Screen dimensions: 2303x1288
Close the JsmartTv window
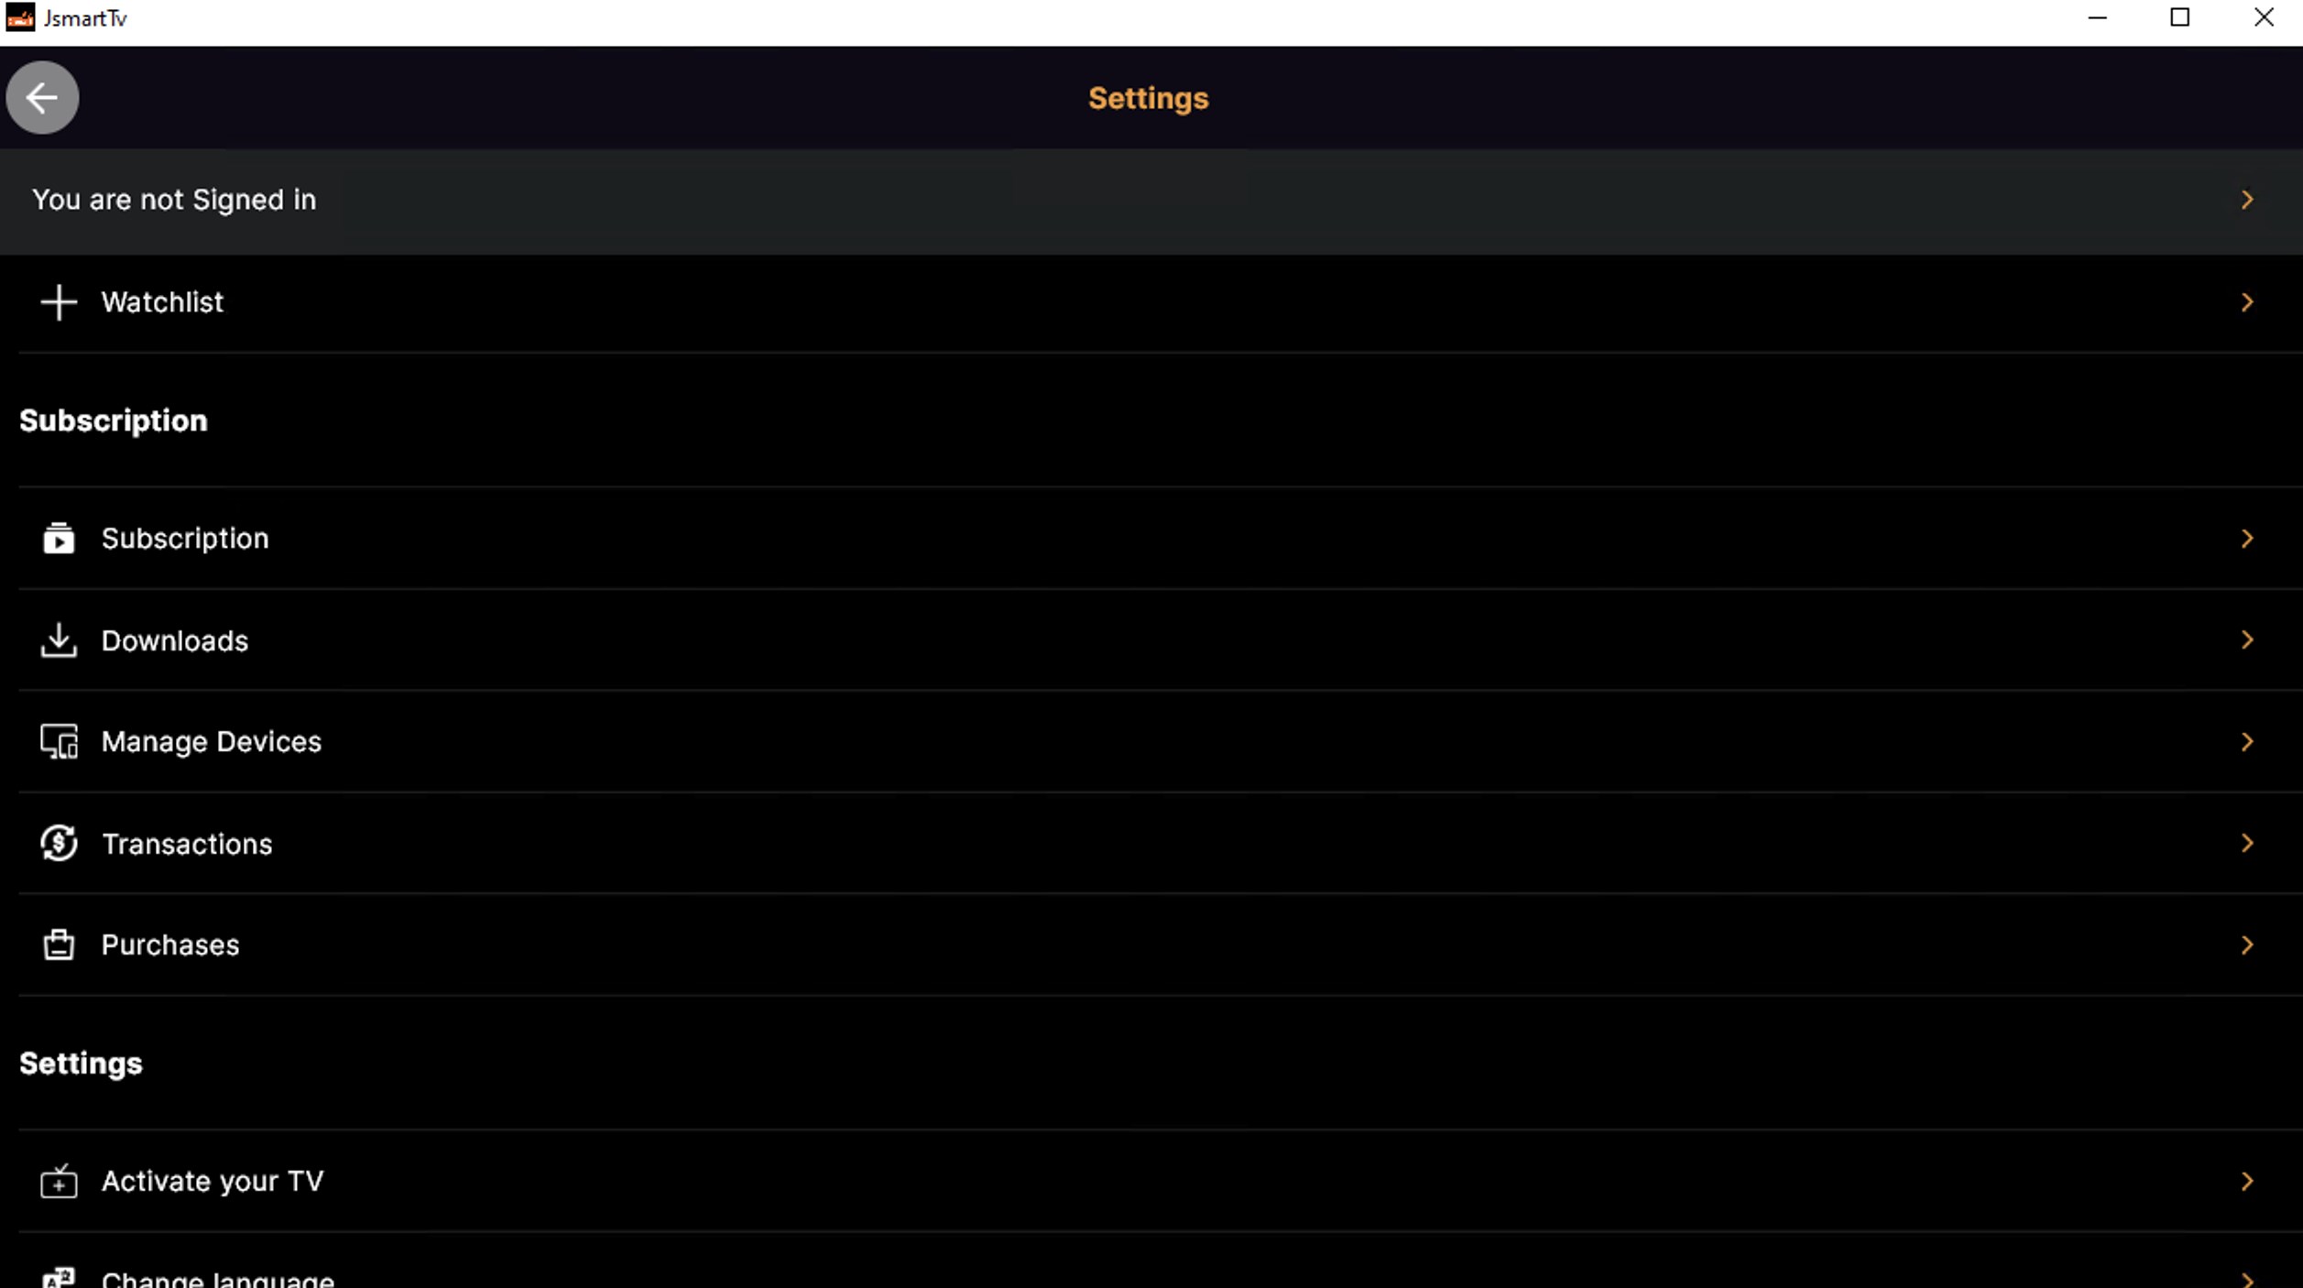click(x=2264, y=17)
